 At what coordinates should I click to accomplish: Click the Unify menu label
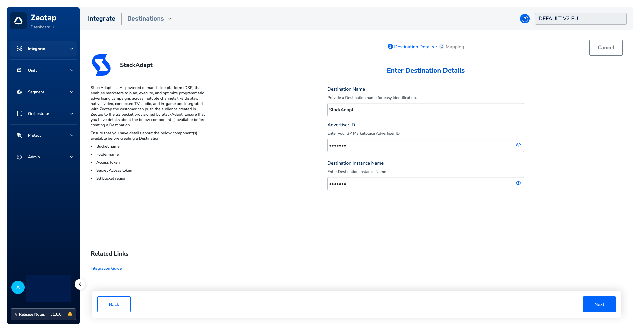[33, 70]
